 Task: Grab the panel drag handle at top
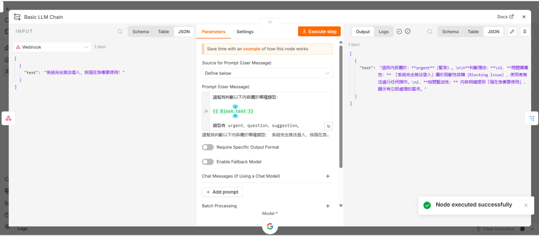(270, 22)
